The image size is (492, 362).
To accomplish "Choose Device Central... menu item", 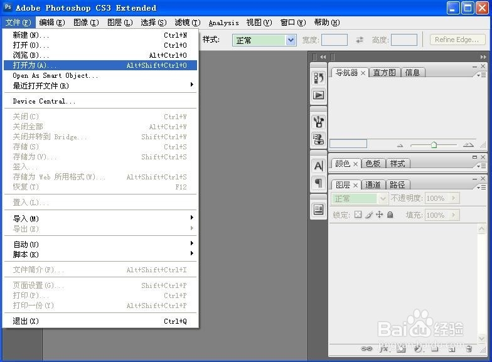I will click(x=100, y=101).
